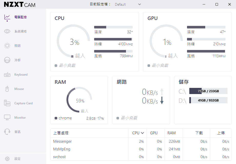Select the Mouse icon in sidebar
Viewport: 236px width, 164px height.
coord(7,89)
